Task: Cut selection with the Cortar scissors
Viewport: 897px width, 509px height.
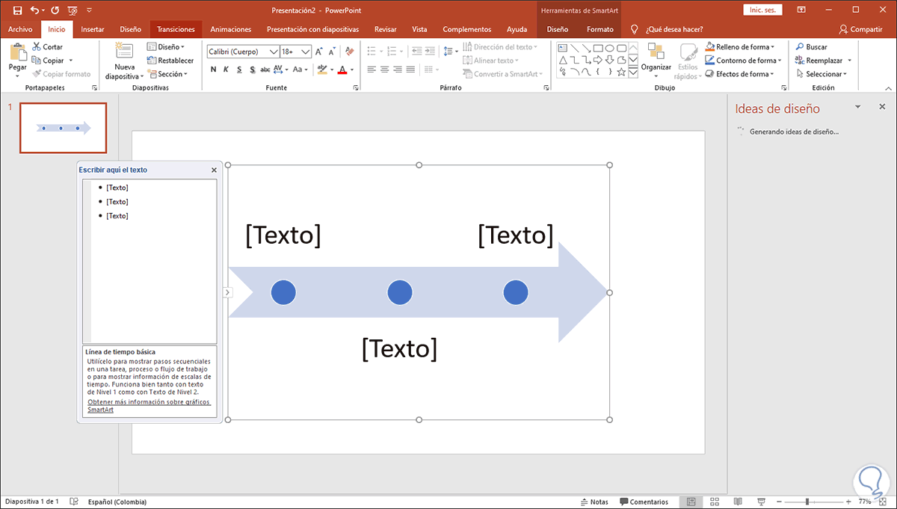Action: pyautogui.click(x=47, y=47)
